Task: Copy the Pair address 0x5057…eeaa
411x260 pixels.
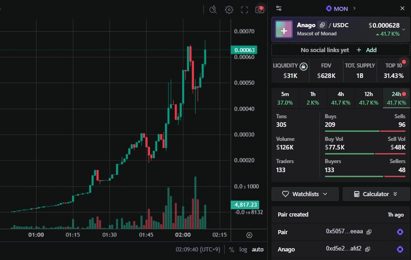Action: 369,232
